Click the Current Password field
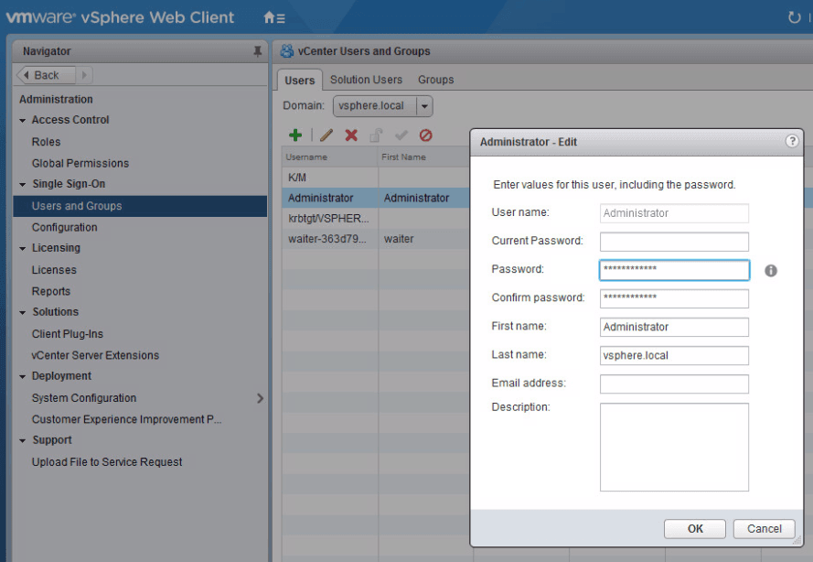Screen dimensions: 813x562 pos(674,242)
